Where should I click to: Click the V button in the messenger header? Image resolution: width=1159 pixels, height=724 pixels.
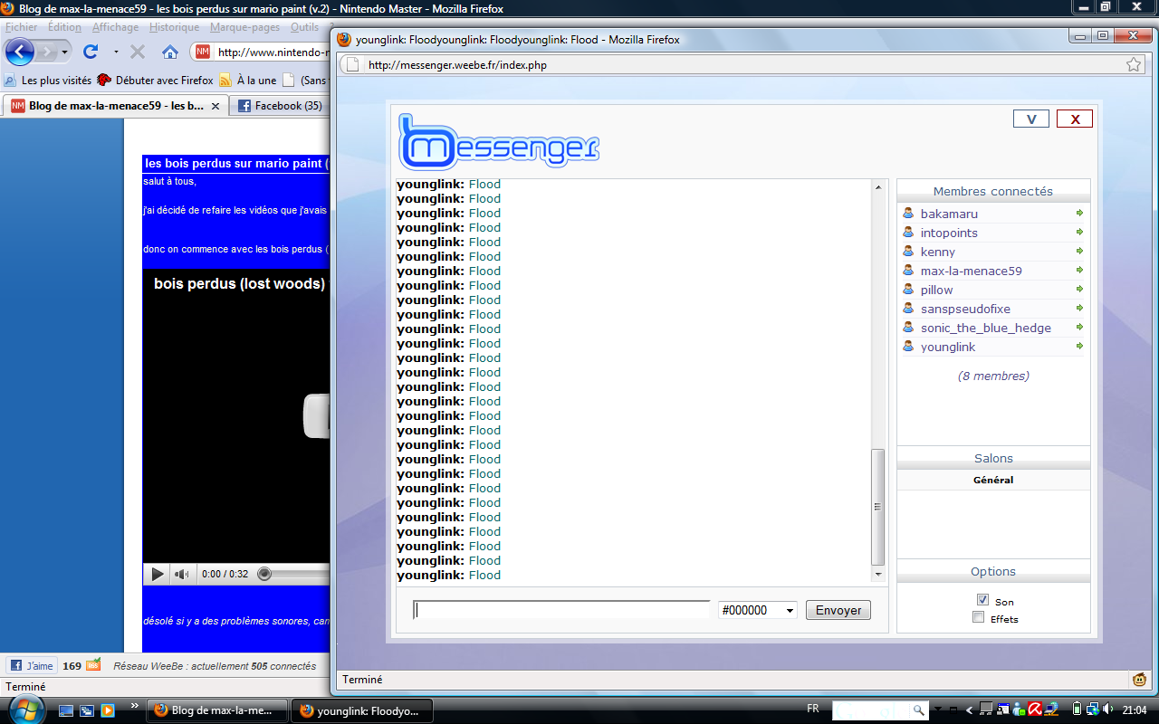click(x=1030, y=119)
